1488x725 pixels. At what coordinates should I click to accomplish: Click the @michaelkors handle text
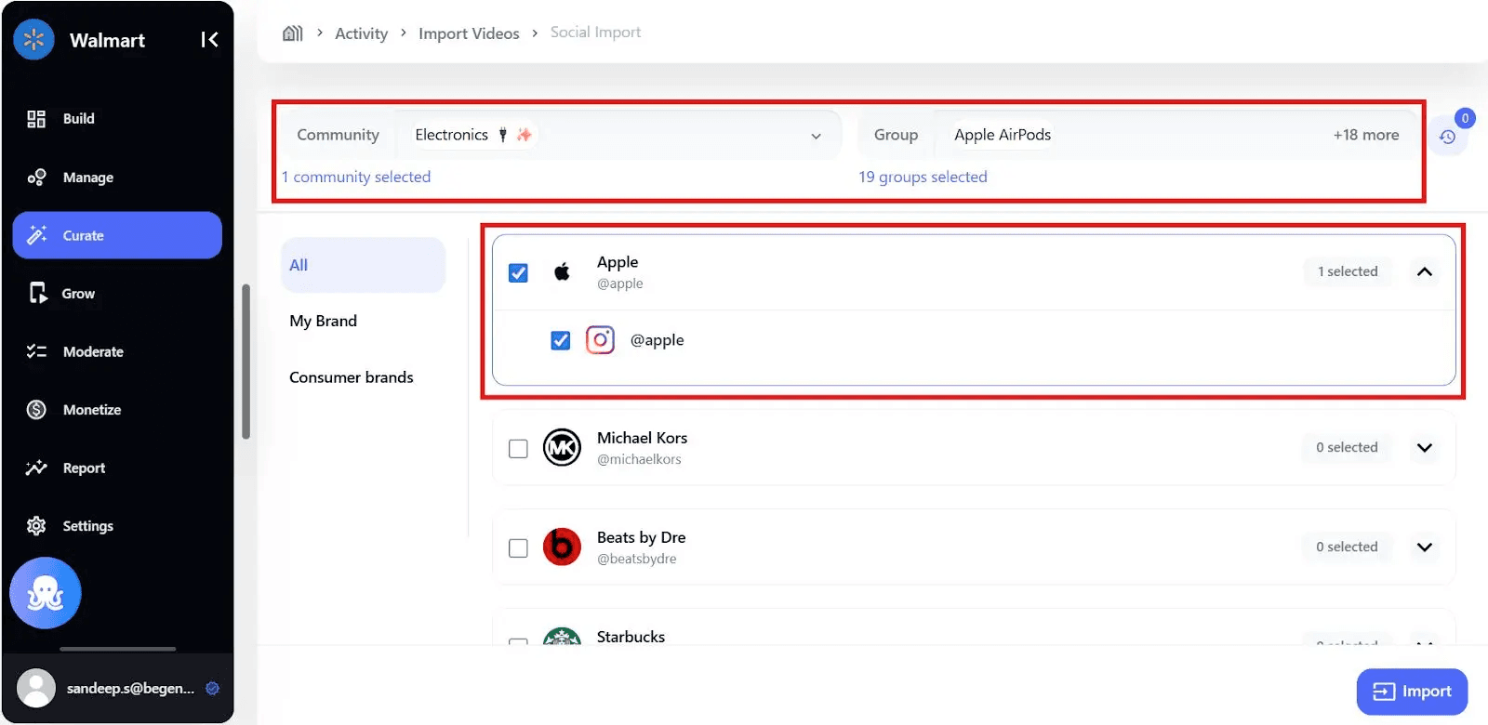pos(639,459)
